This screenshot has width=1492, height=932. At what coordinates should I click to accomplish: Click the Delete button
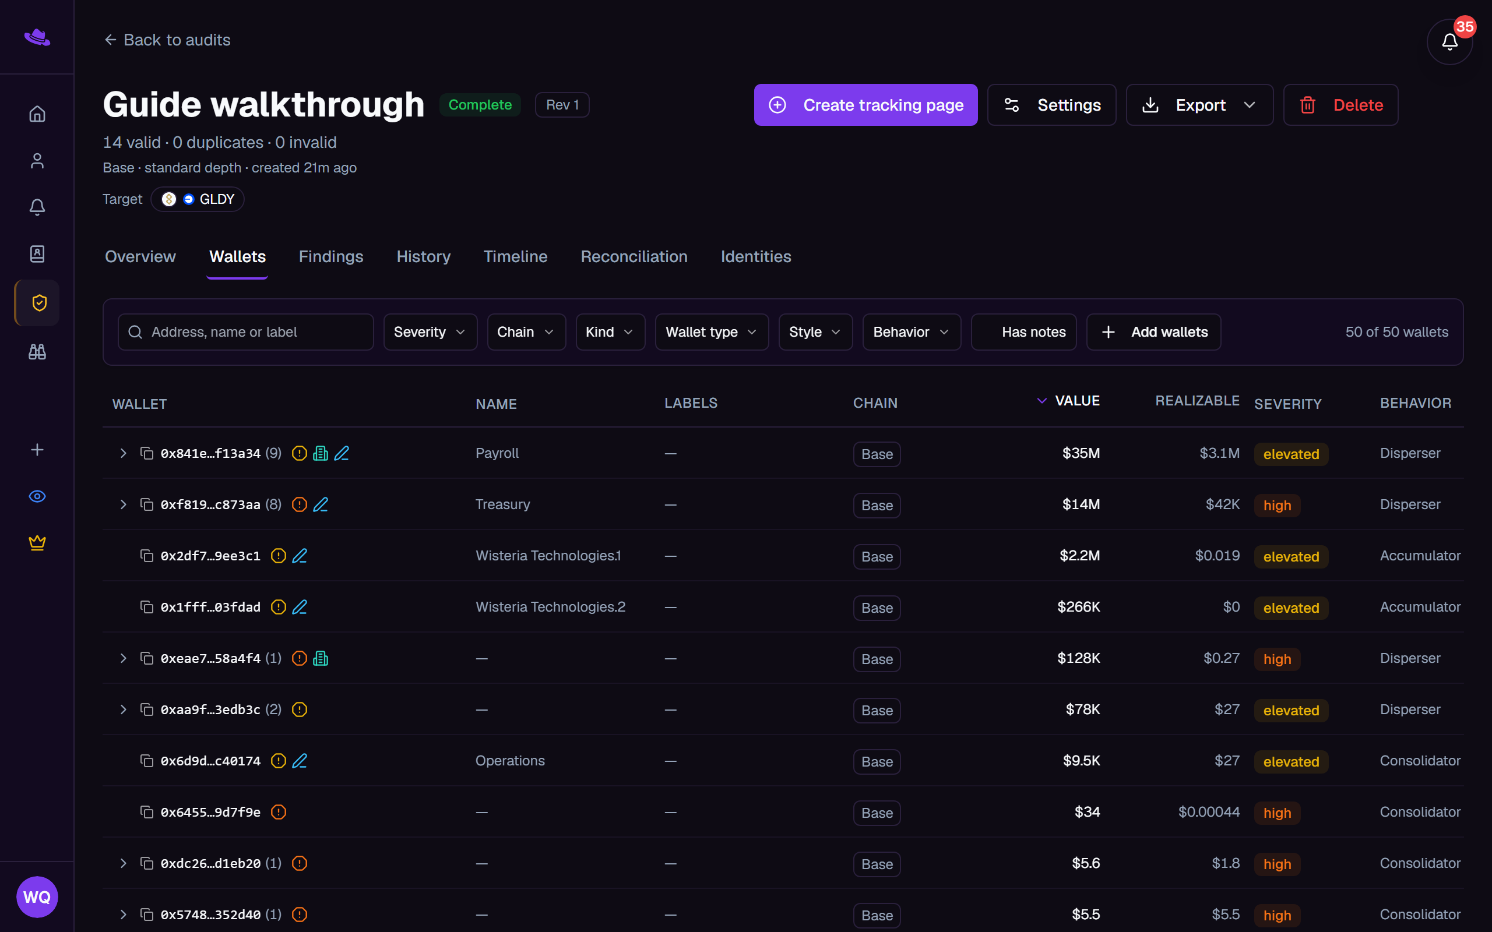tap(1340, 105)
